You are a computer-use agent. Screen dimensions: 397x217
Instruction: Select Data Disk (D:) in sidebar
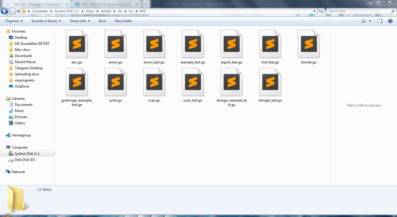tap(25, 160)
